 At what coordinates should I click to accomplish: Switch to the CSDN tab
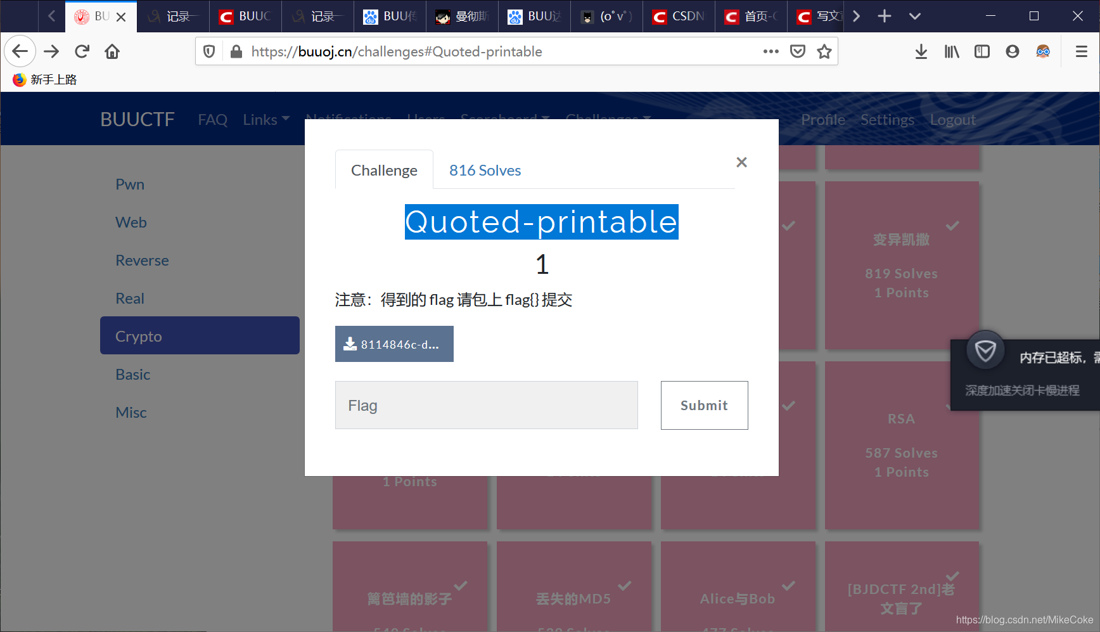click(x=679, y=16)
